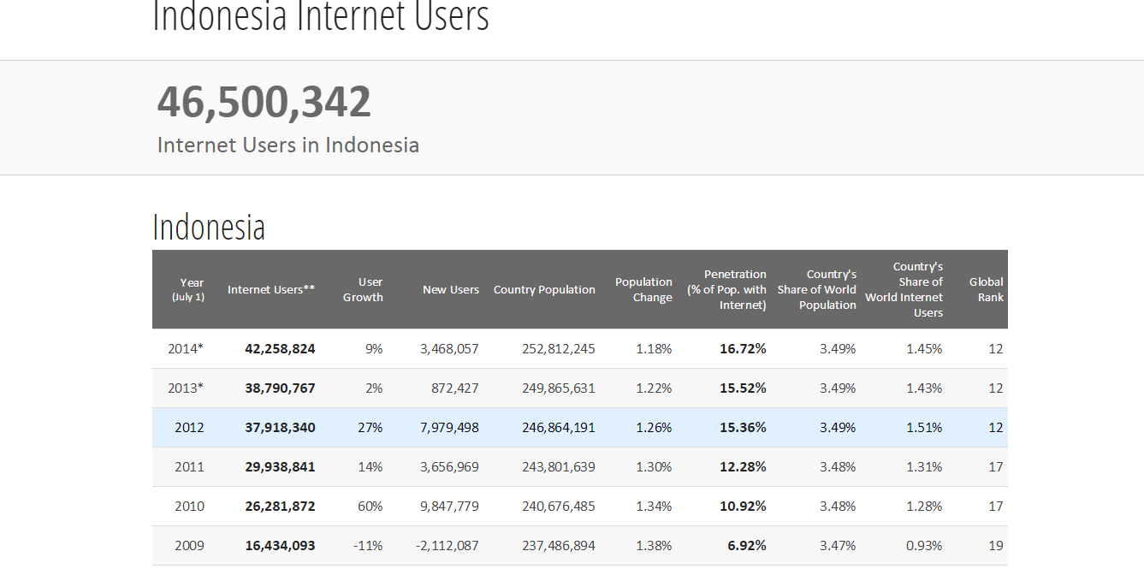
Task: Select the 46,500,342 live counter
Action: click(x=264, y=102)
